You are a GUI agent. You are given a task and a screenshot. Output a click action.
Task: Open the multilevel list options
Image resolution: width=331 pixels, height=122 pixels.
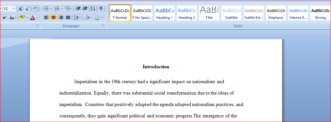click(69, 9)
